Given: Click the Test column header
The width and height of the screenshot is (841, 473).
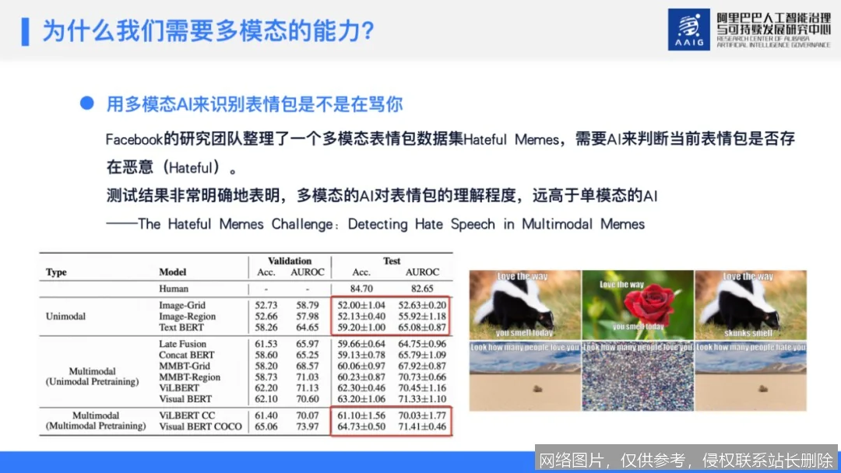Looking at the screenshot, I should click(392, 261).
